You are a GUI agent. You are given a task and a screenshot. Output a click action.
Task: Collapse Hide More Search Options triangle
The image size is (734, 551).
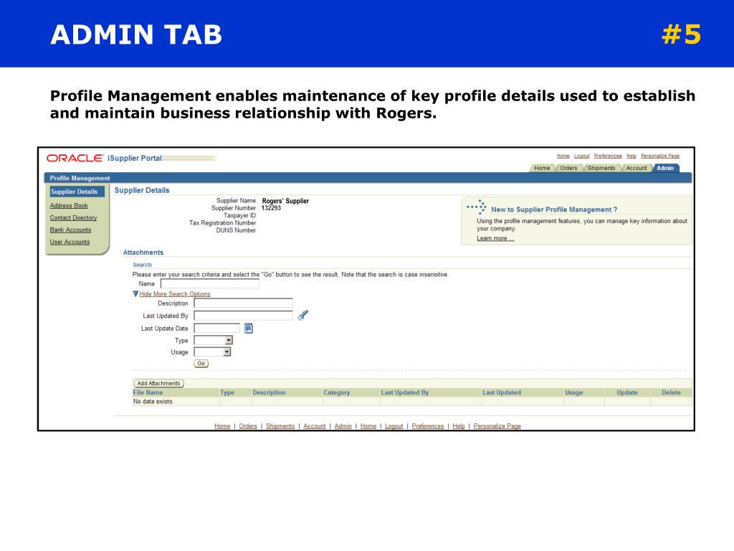pyautogui.click(x=135, y=293)
